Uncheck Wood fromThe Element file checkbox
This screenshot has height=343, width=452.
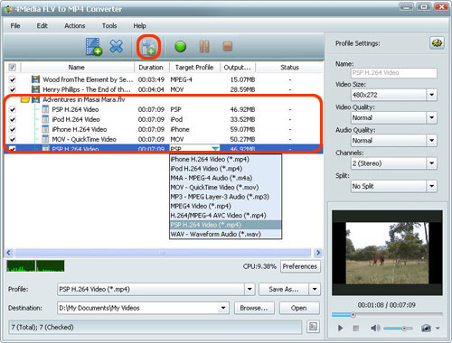13,79
